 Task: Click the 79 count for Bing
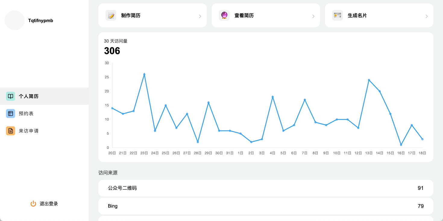tap(421, 206)
